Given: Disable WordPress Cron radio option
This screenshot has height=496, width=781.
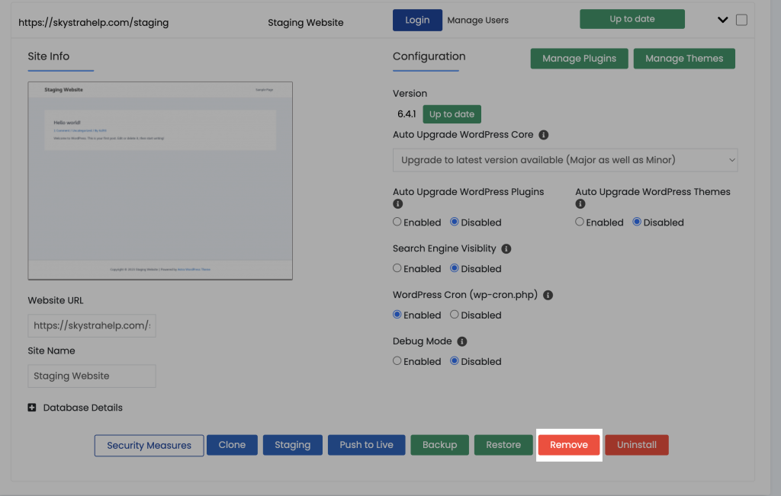Looking at the screenshot, I should pos(455,315).
